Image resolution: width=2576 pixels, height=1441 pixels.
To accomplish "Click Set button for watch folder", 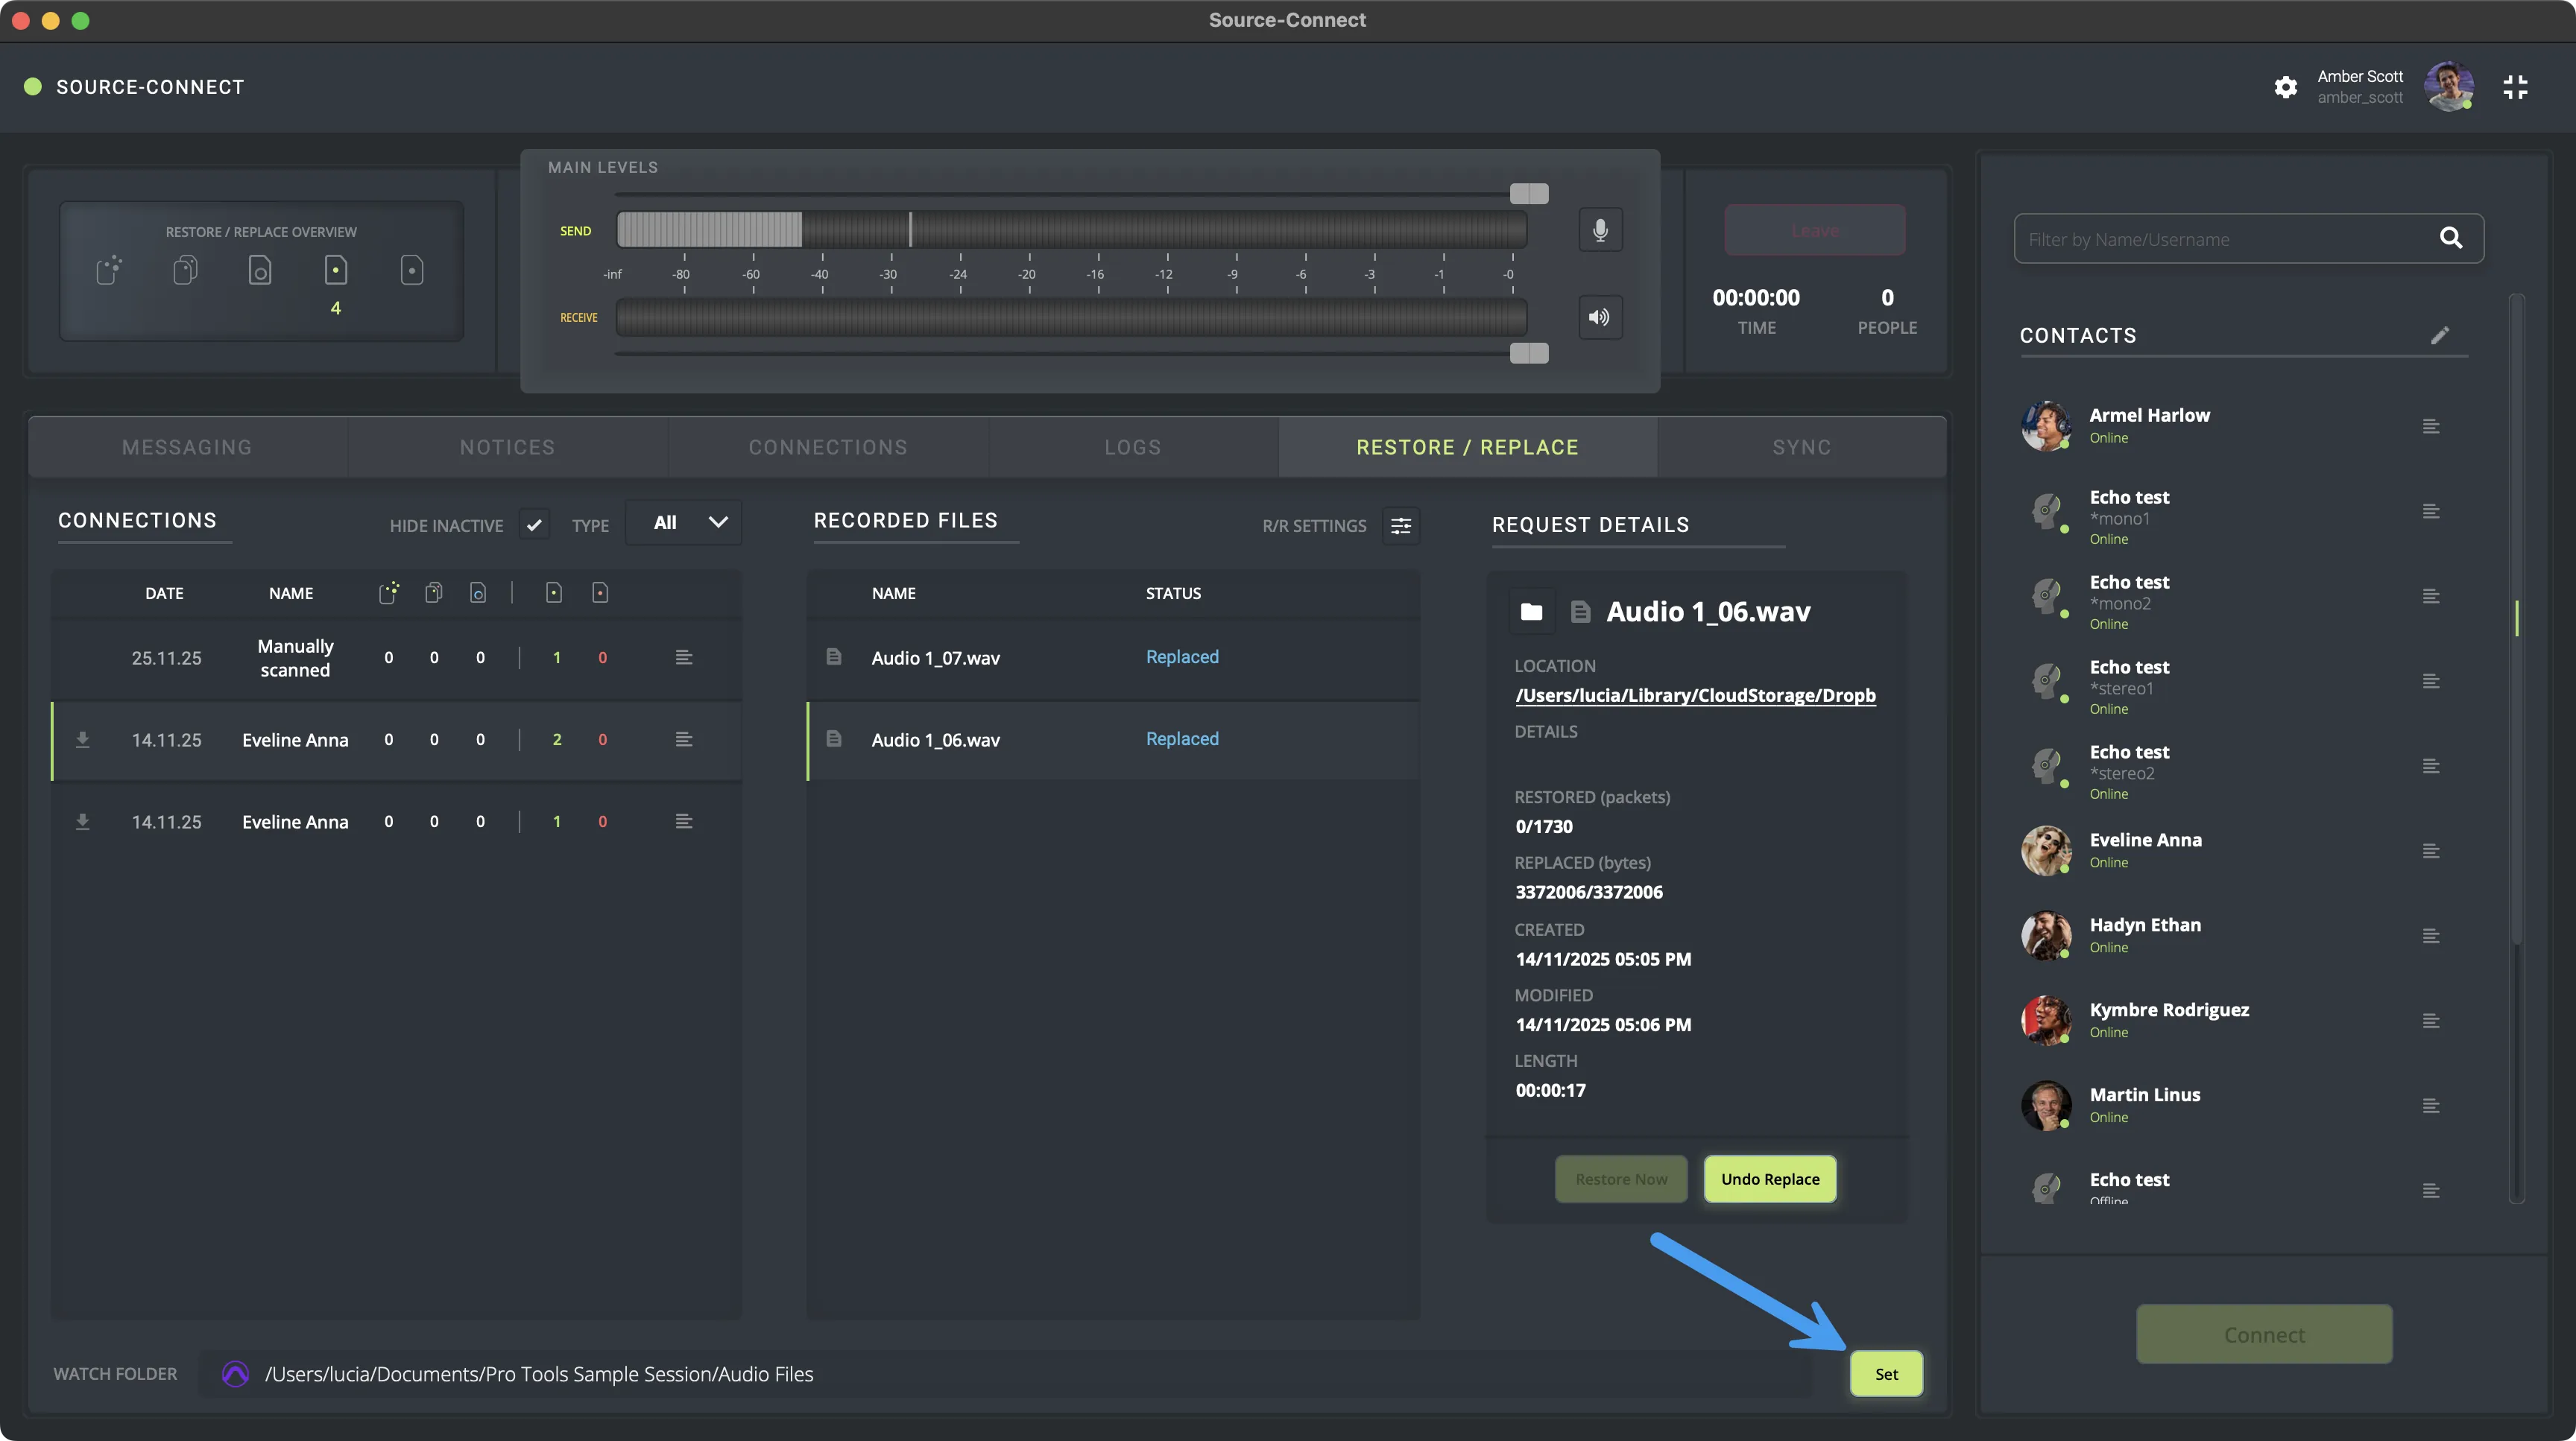I will (x=1886, y=1374).
